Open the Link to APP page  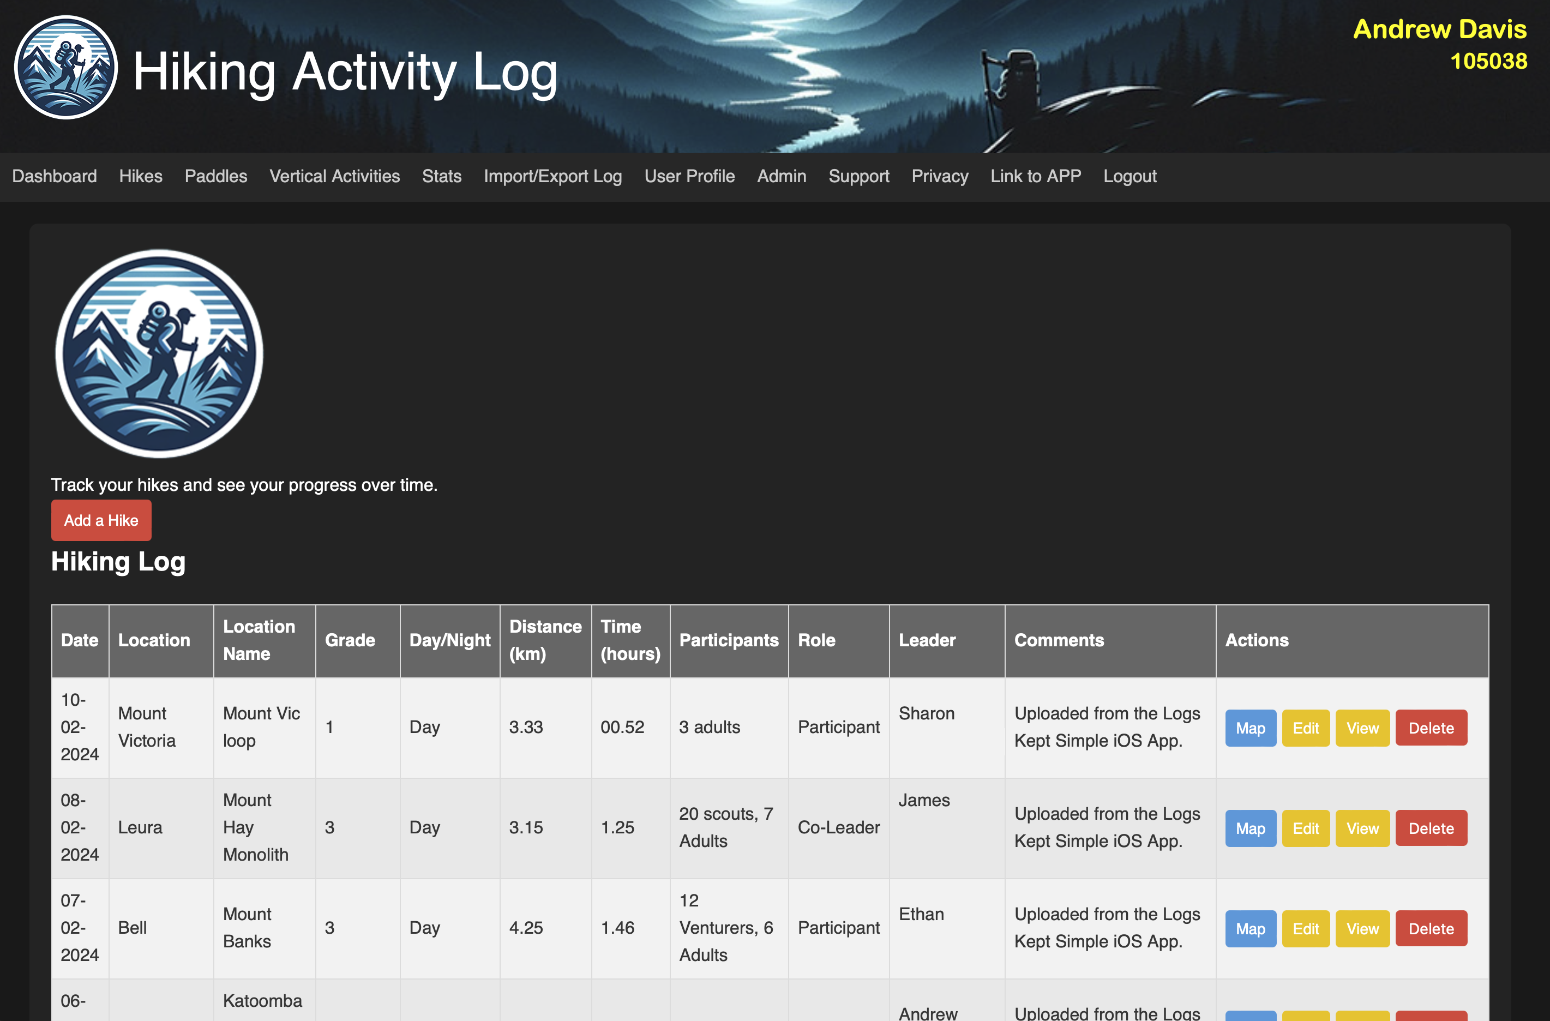1036,177
